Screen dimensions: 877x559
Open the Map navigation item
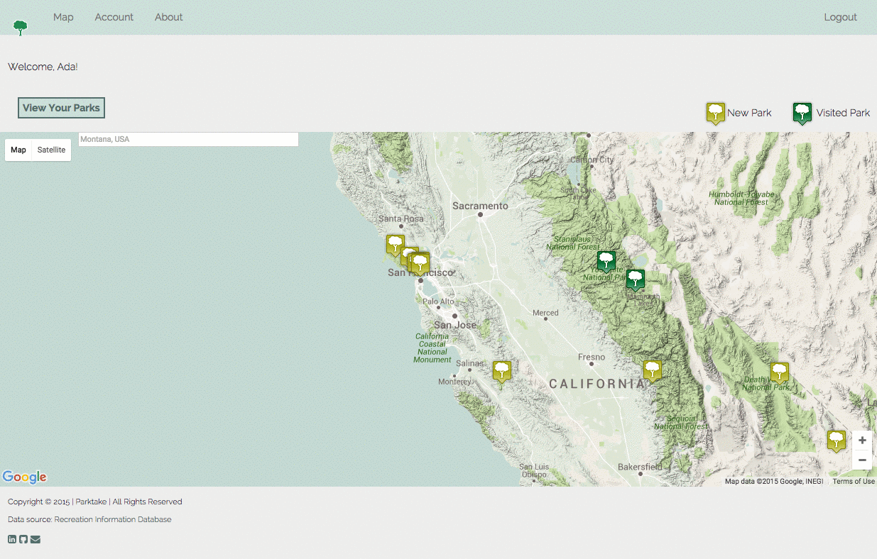click(x=63, y=17)
